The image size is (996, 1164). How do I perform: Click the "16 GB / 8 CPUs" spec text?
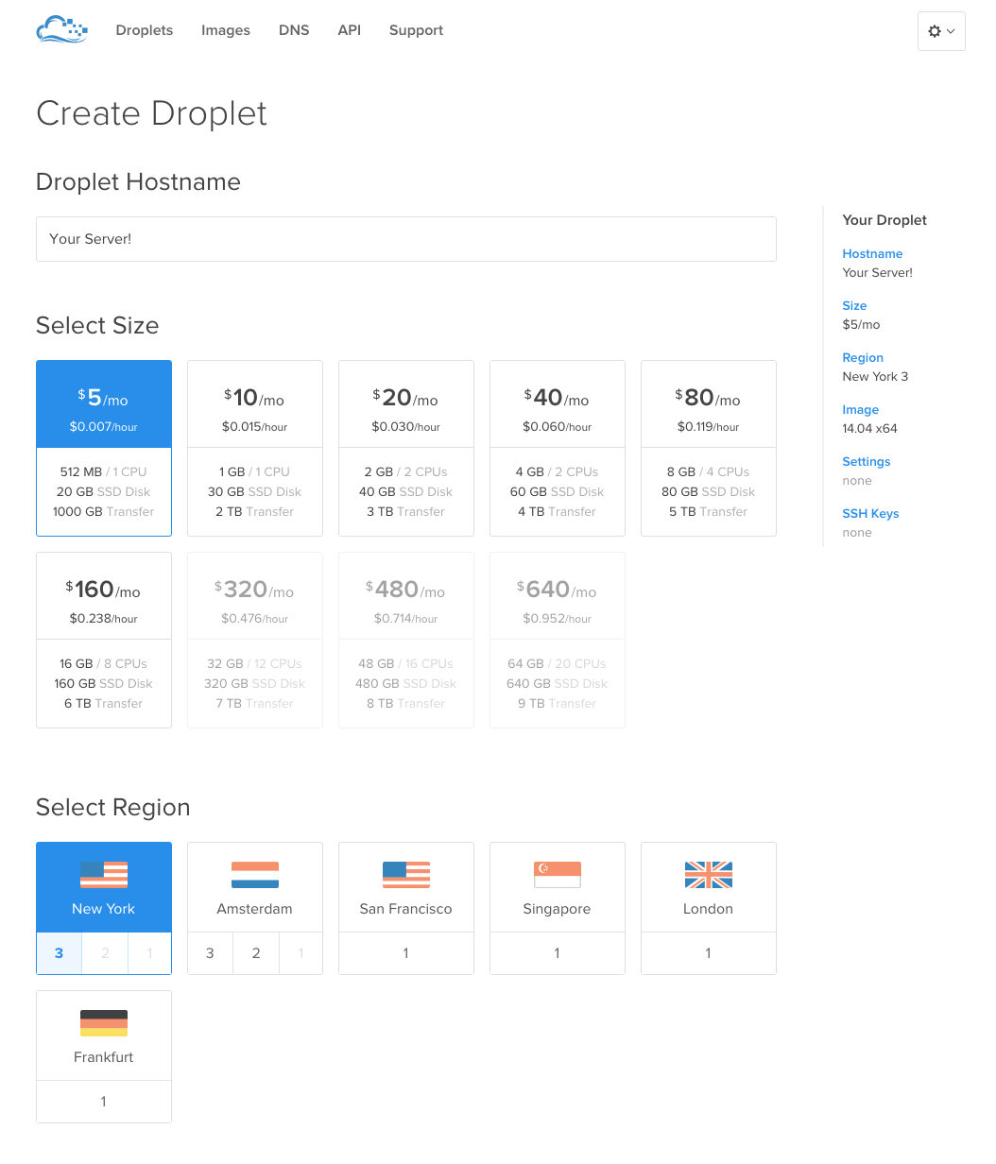[104, 663]
